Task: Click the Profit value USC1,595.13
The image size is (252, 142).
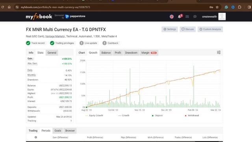Action: (65, 97)
